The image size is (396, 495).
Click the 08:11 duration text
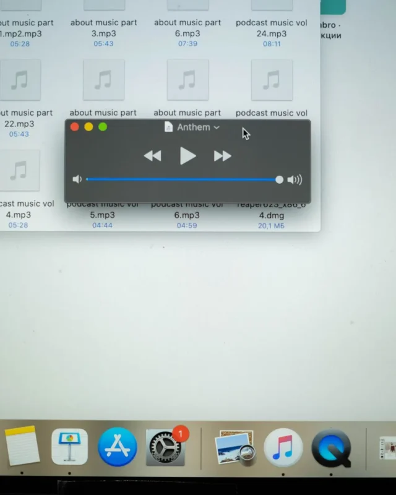[272, 44]
